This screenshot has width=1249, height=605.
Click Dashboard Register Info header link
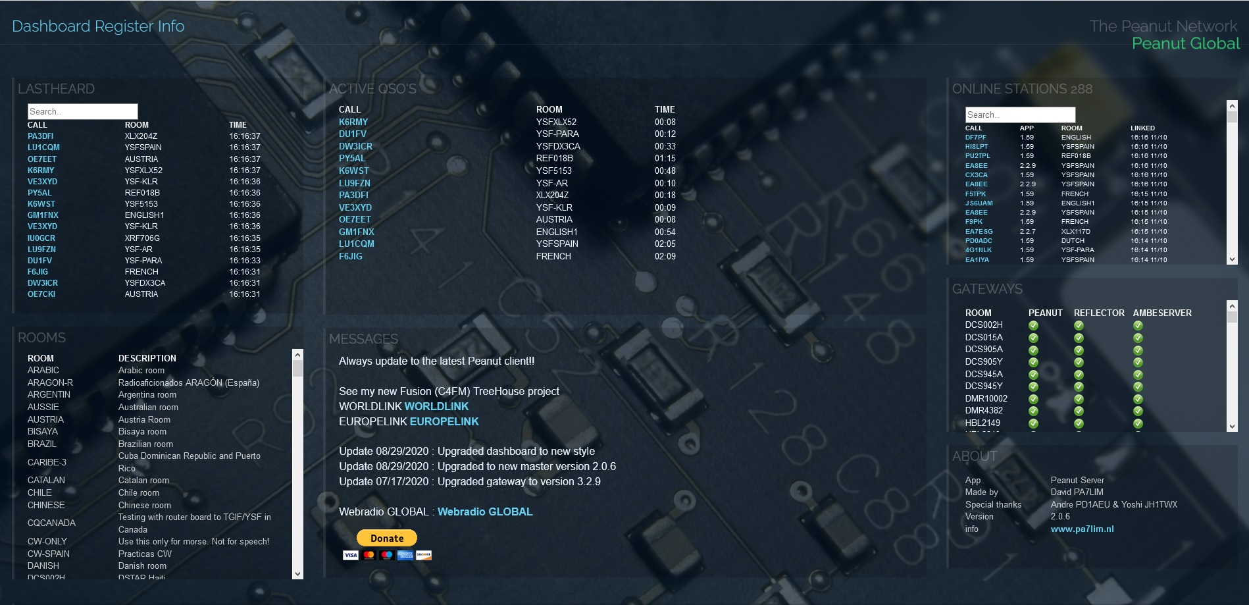(98, 26)
